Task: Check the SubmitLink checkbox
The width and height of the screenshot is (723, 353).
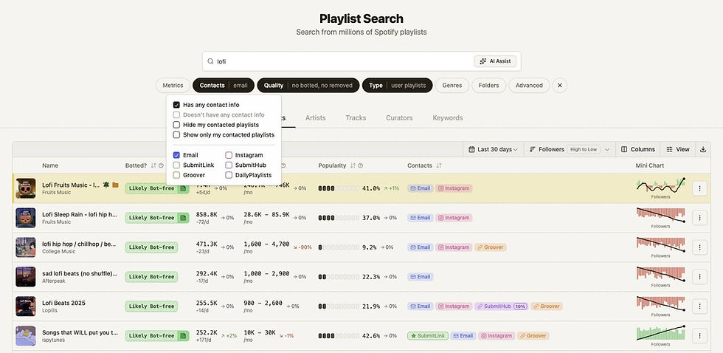Action: coord(176,165)
